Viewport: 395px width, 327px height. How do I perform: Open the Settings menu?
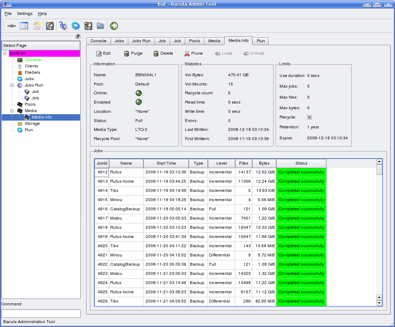[x=25, y=13]
